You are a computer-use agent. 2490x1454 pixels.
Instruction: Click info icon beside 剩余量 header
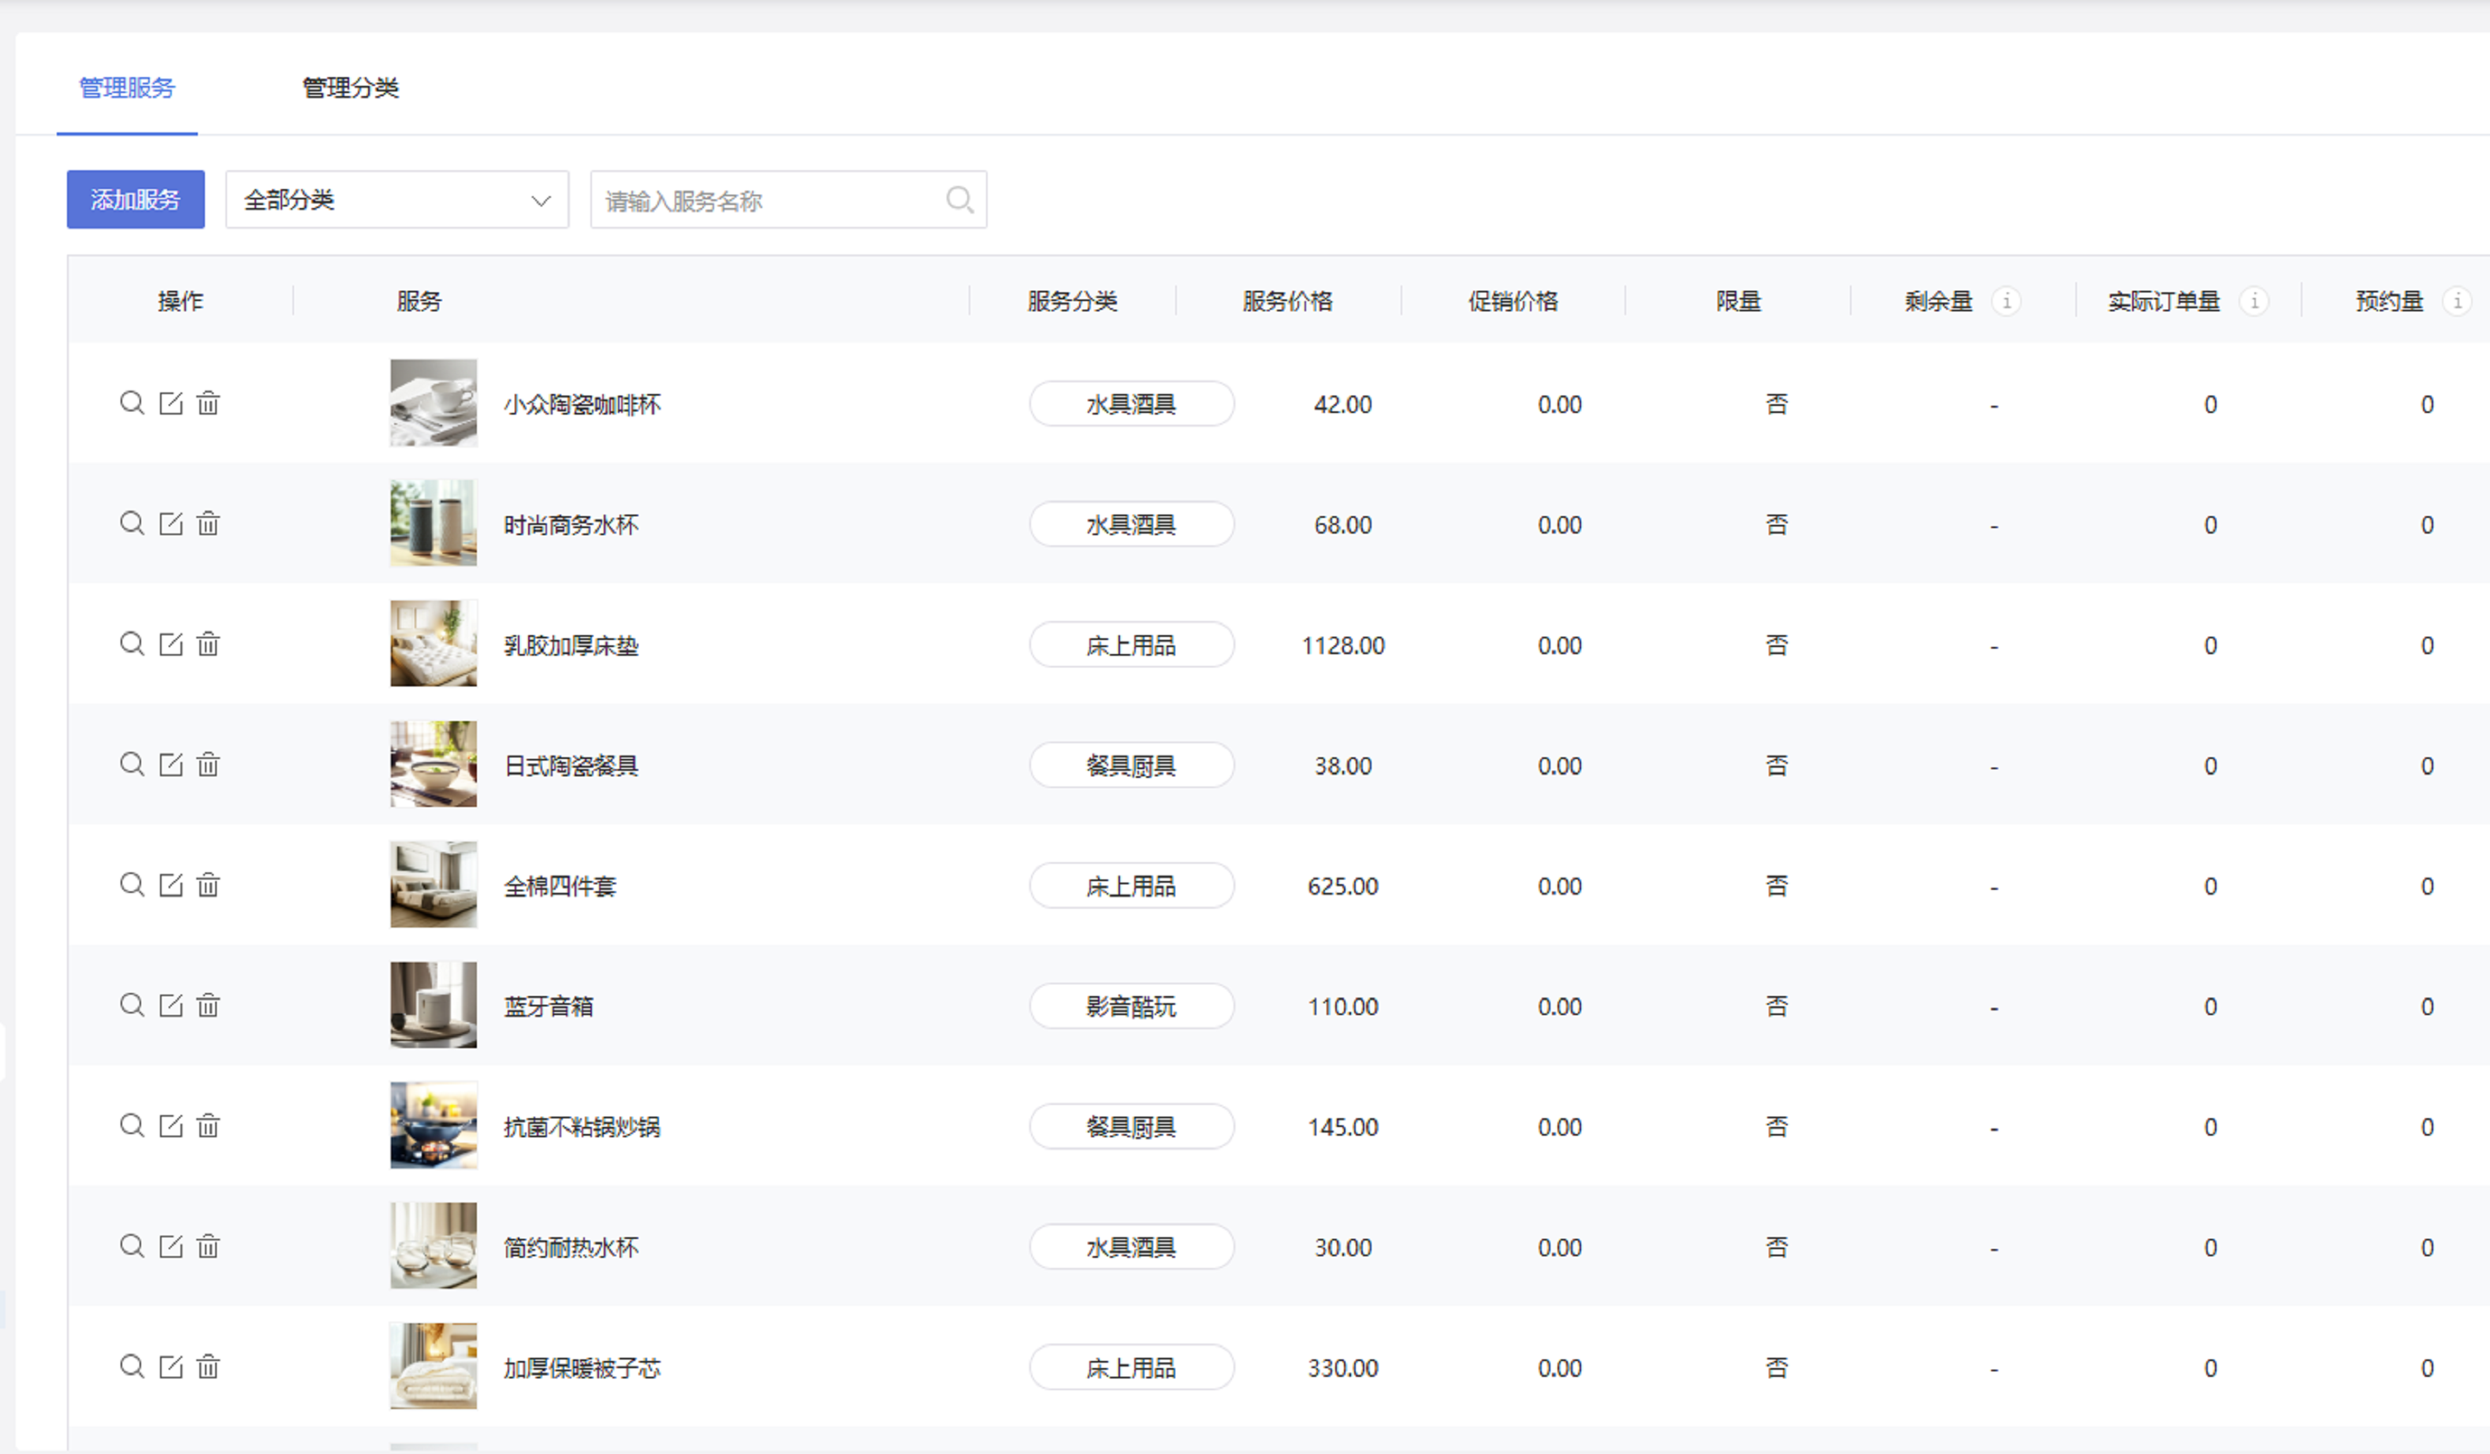pos(2006,301)
